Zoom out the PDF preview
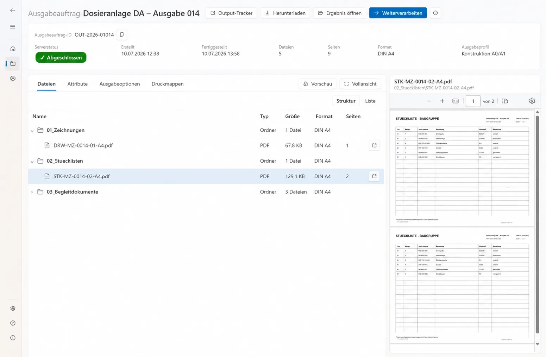The width and height of the screenshot is (546, 357). click(429, 101)
